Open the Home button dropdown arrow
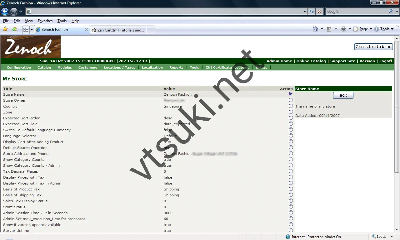This screenshot has height=240, width=400. [322, 29]
